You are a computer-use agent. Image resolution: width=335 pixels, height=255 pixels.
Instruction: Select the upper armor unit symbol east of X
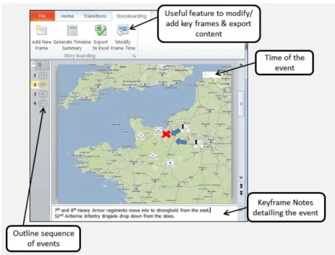tap(185, 128)
